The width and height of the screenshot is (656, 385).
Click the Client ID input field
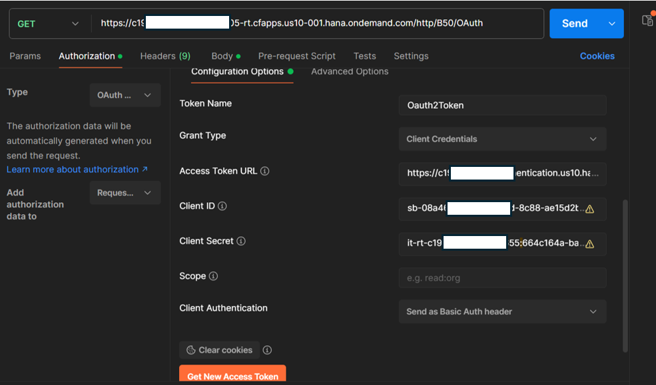502,209
